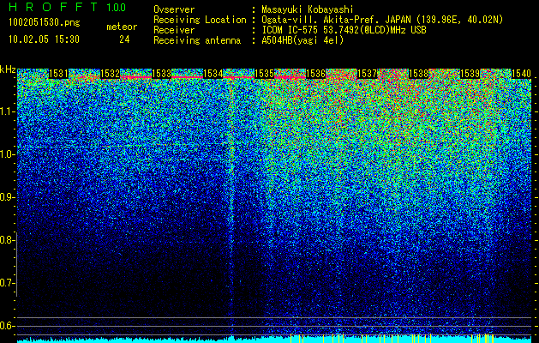Click the 1533 time marker
The height and width of the screenshot is (343, 539).
(x=162, y=74)
